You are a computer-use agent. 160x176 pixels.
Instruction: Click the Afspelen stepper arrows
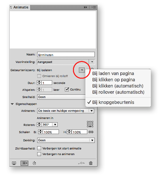pos(39,89)
